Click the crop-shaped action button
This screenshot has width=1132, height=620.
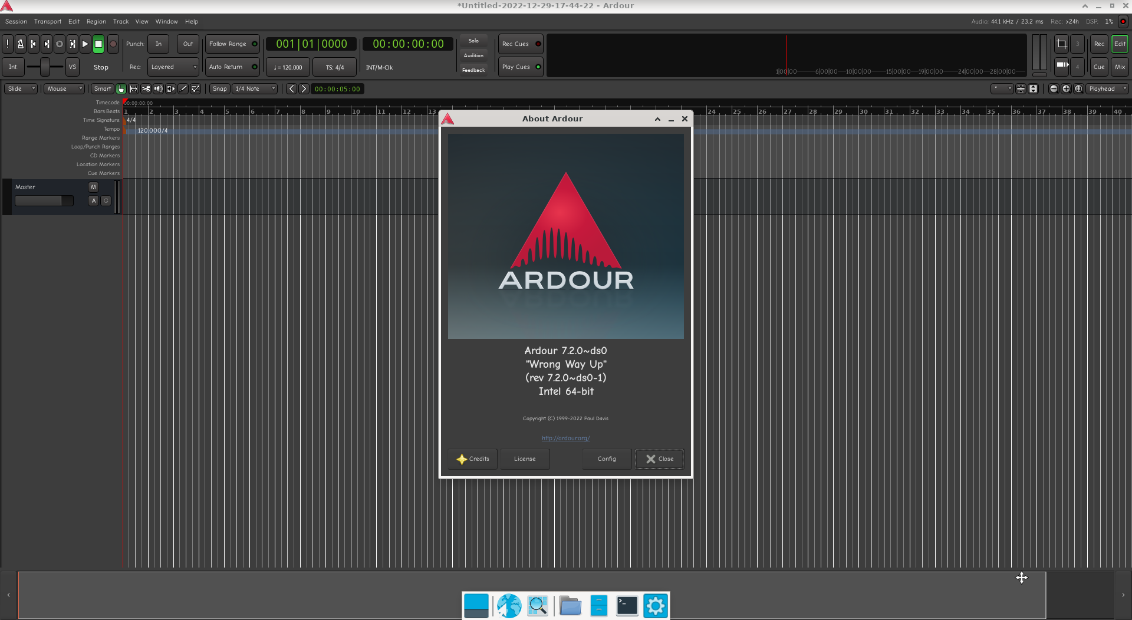1062,44
